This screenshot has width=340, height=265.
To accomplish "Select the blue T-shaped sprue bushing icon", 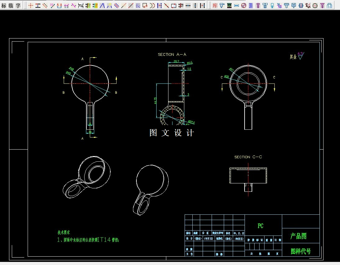I will (x=265, y=6).
